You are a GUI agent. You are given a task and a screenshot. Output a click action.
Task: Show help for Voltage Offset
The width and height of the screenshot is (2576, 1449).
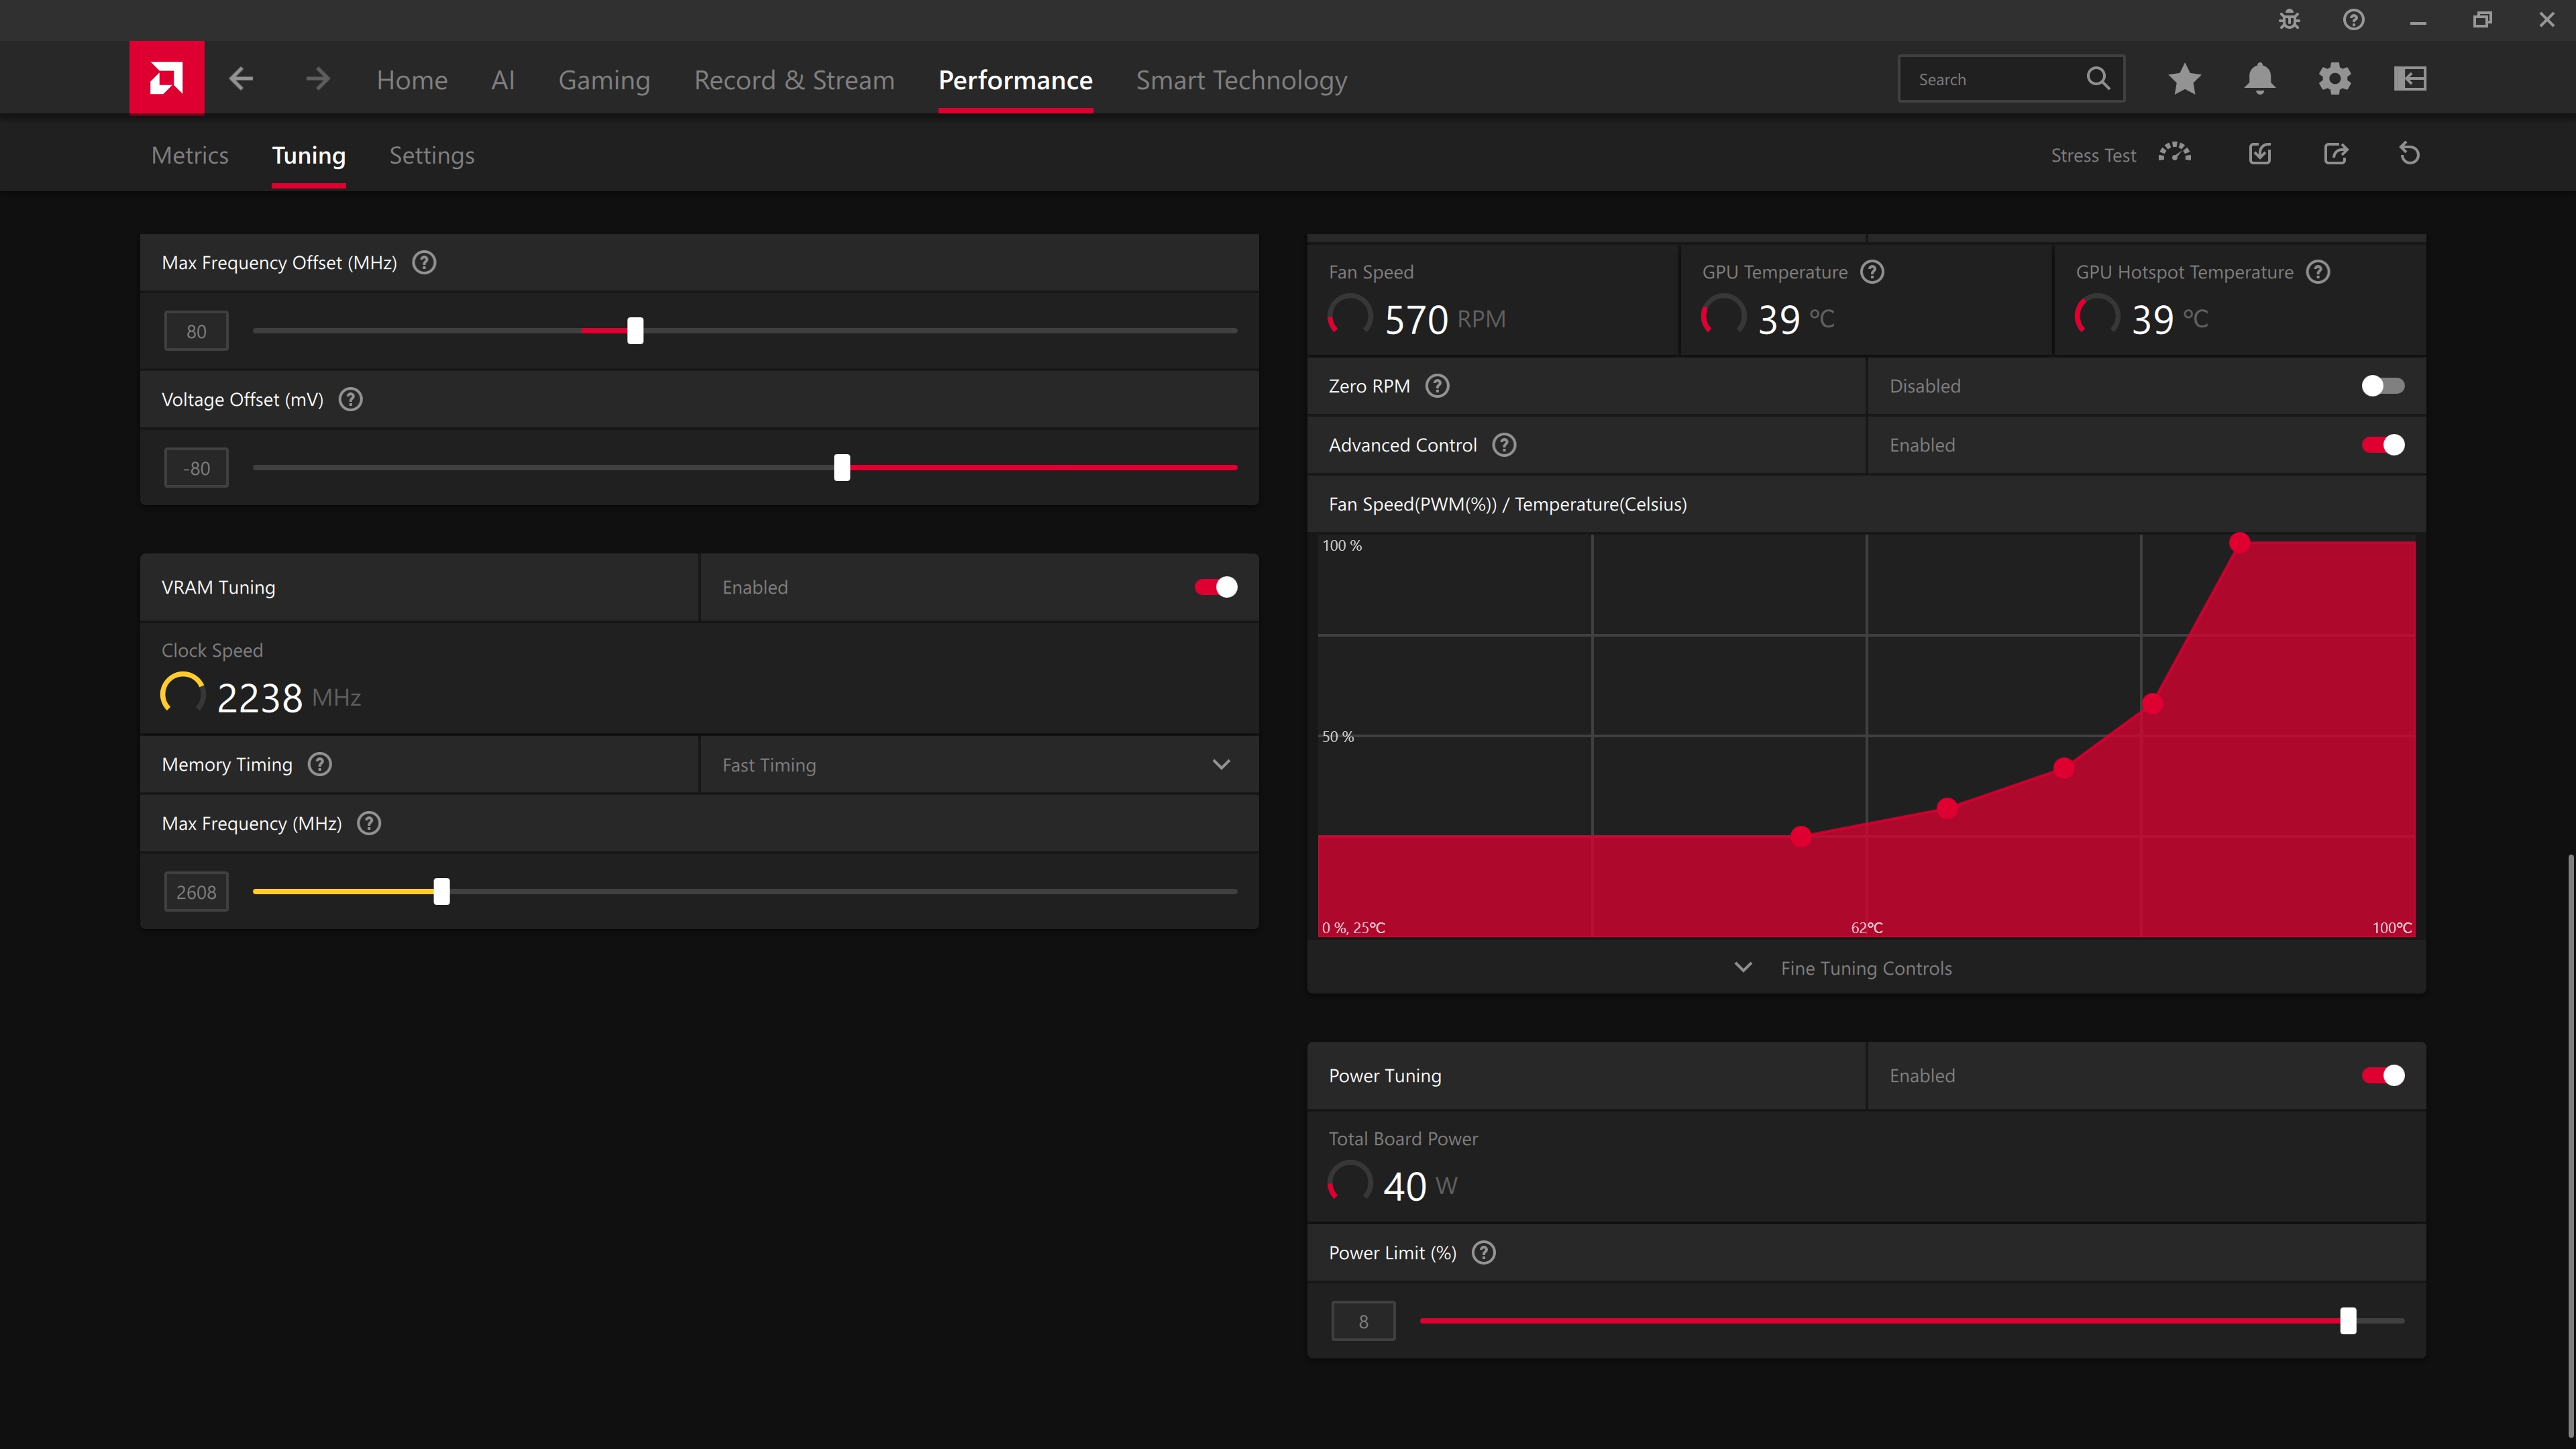(350, 399)
